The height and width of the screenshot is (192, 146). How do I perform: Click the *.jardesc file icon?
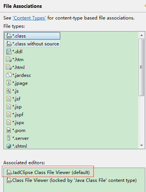tap(9, 75)
